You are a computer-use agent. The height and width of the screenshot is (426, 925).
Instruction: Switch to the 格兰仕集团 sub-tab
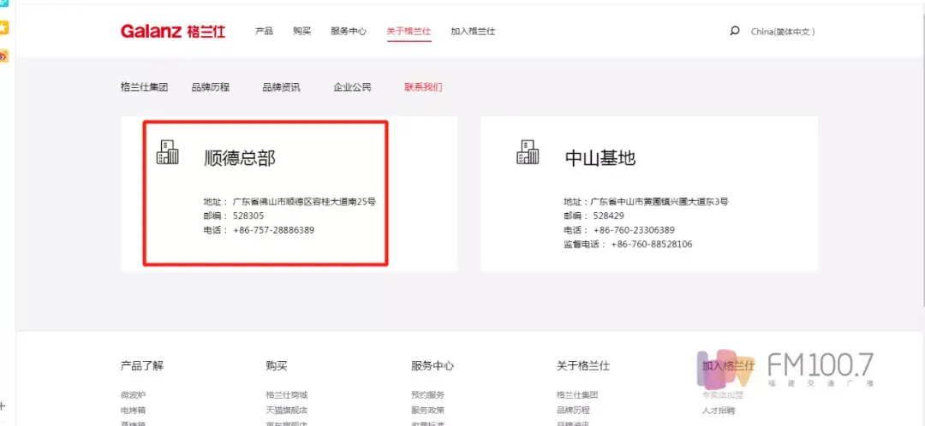pos(145,87)
